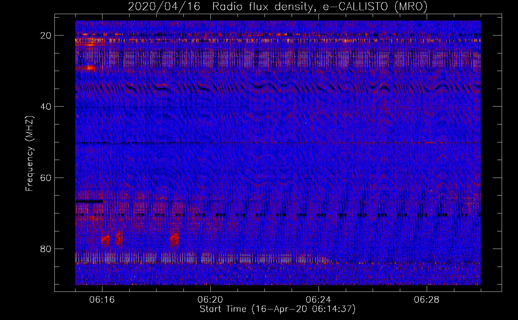Click the 06:24 time tick label
The width and height of the screenshot is (518, 320).
pyautogui.click(x=319, y=300)
